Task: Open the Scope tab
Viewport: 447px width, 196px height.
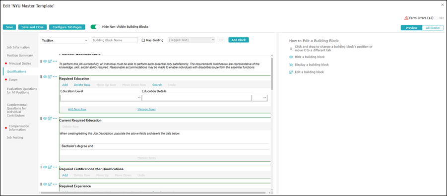Action: click(x=13, y=79)
